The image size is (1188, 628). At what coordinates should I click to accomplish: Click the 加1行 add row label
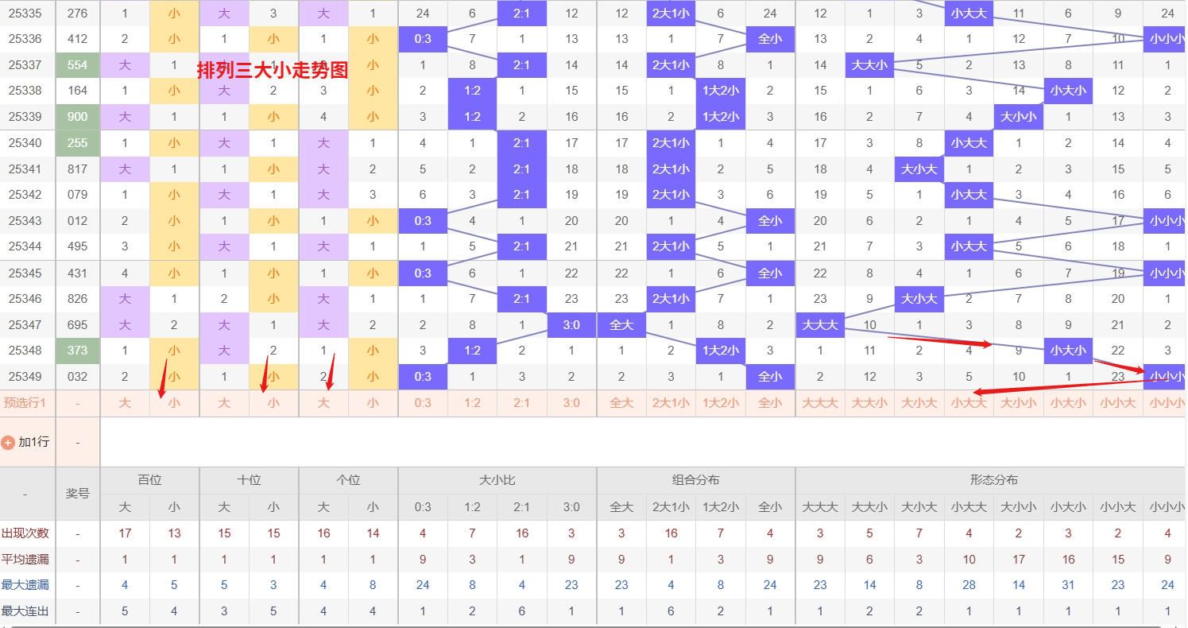[x=33, y=442]
